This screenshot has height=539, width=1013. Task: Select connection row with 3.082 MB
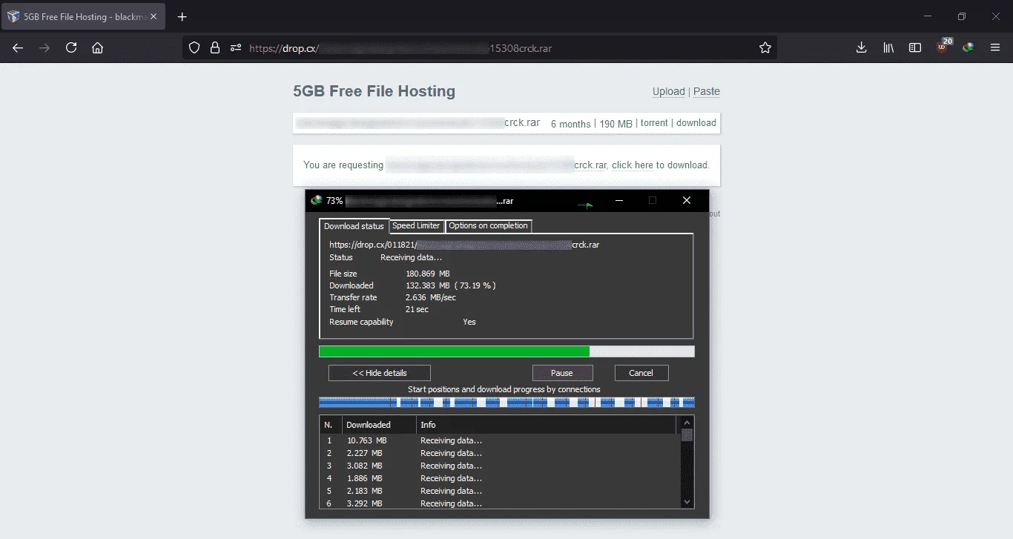click(x=501, y=466)
